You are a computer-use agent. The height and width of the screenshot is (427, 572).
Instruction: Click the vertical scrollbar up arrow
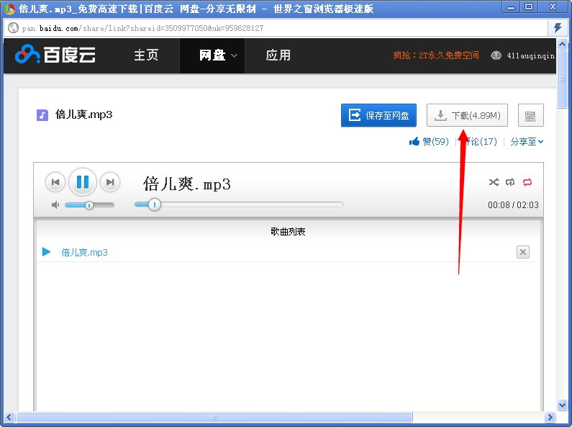pyautogui.click(x=562, y=44)
